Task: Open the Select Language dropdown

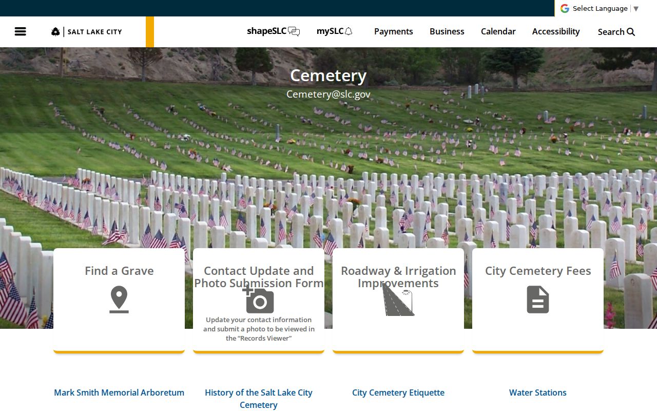Action: coord(606,8)
